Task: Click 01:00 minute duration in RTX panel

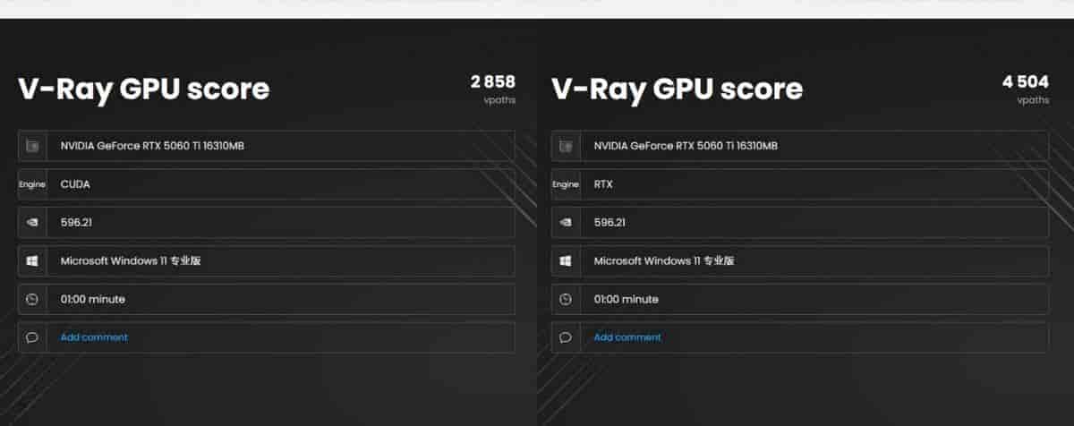Action: pyautogui.click(x=626, y=300)
